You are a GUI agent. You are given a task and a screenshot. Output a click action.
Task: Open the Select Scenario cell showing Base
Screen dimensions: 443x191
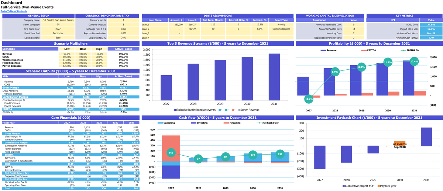pyautogui.click(x=58, y=38)
